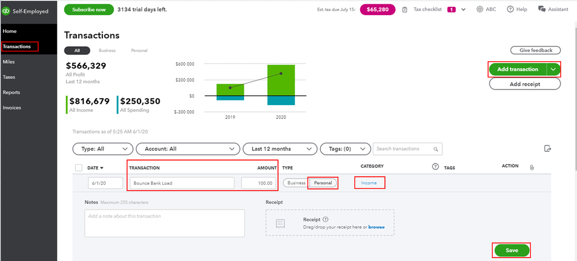Click the Notes text field
577x261 pixels.
pos(164,223)
